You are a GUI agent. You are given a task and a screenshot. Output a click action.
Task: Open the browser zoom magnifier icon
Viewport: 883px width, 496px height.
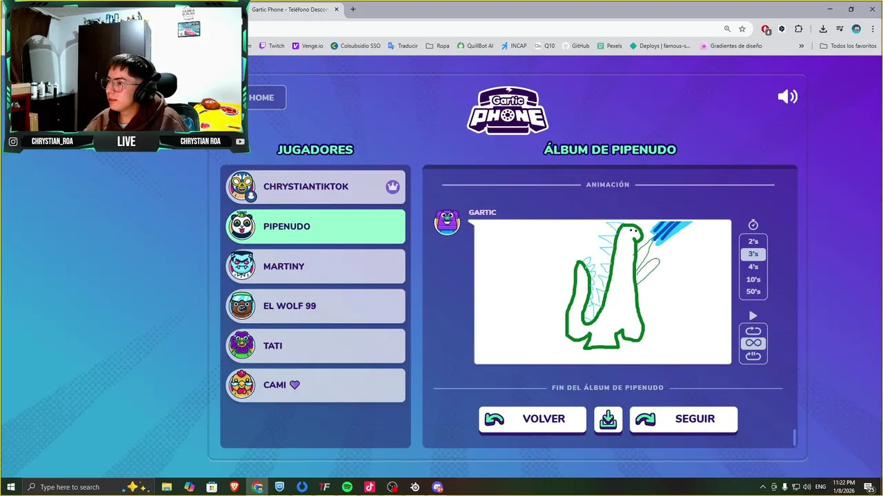[x=727, y=29]
